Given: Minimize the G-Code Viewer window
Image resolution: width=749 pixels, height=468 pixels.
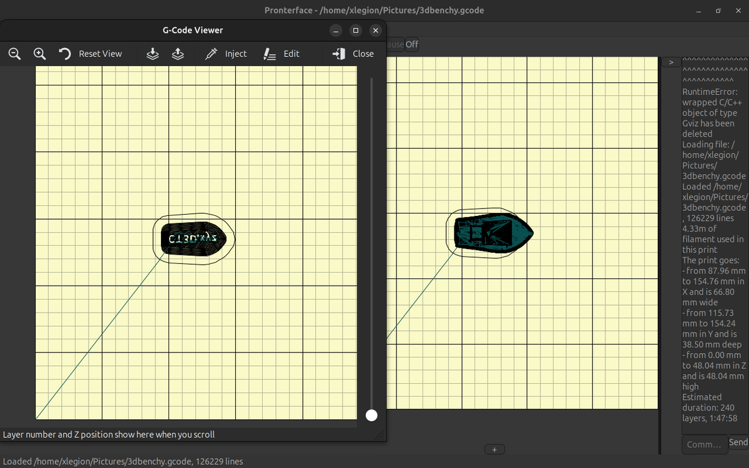Looking at the screenshot, I should point(336,30).
